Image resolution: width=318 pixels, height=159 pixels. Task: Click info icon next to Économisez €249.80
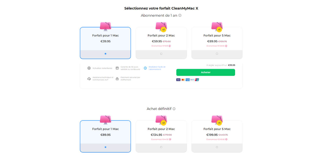tap(226, 139)
